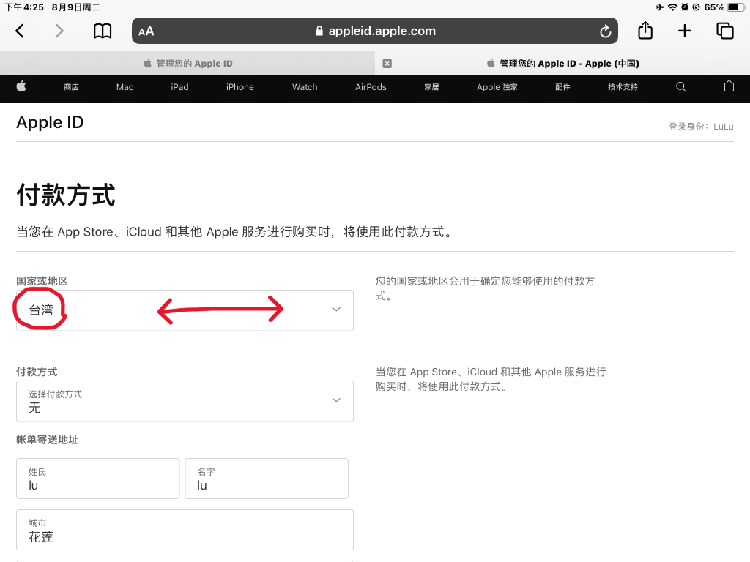Open the Safari share sheet
Image resolution: width=750 pixels, height=562 pixels.
point(645,30)
